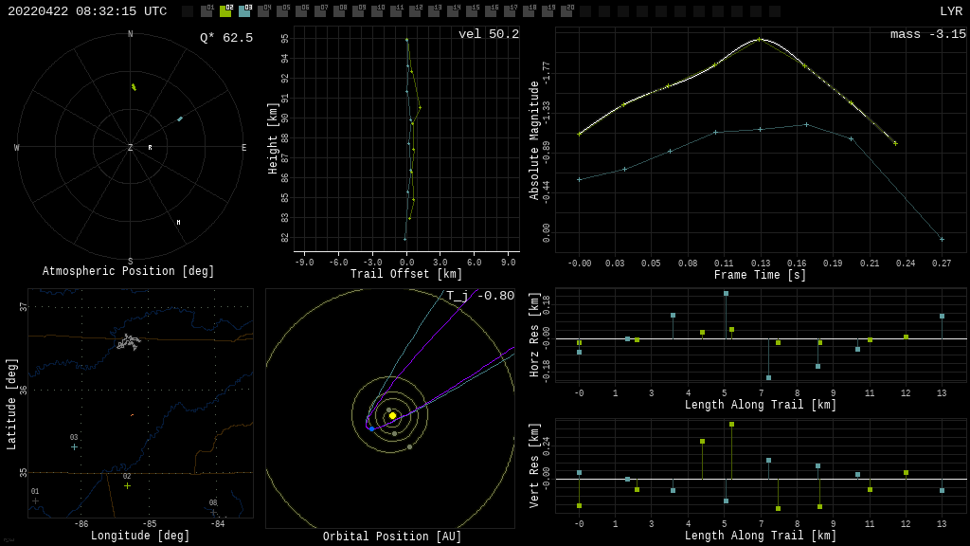Click the T_j -0.80 value

click(480, 296)
